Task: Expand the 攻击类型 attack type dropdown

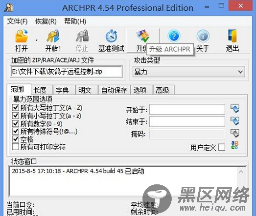Action: tap(240, 72)
